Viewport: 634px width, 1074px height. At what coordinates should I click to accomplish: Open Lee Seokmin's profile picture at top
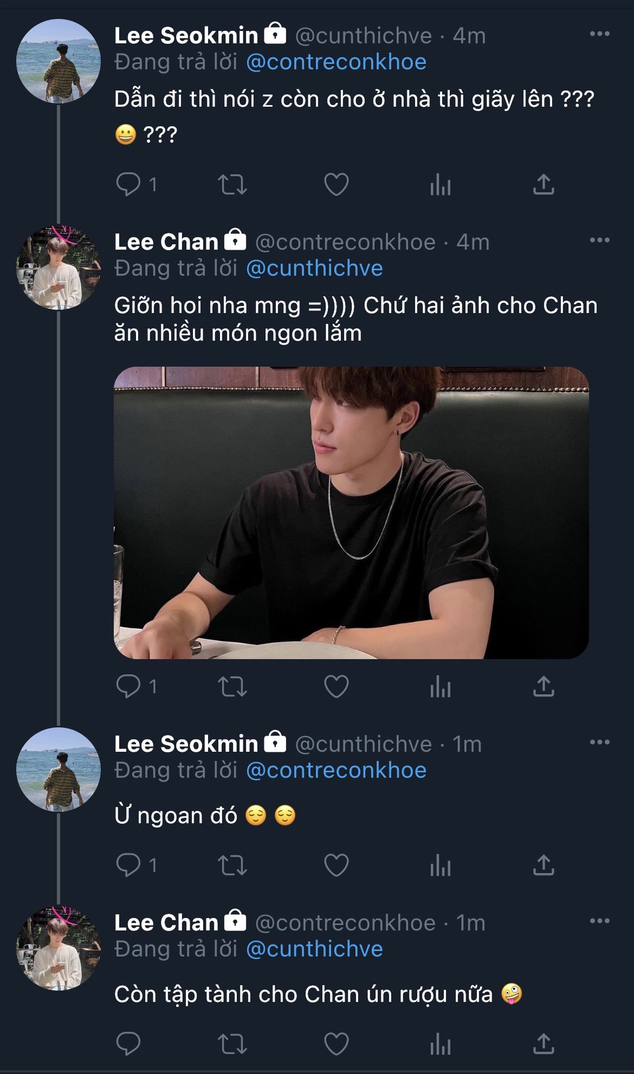58,62
